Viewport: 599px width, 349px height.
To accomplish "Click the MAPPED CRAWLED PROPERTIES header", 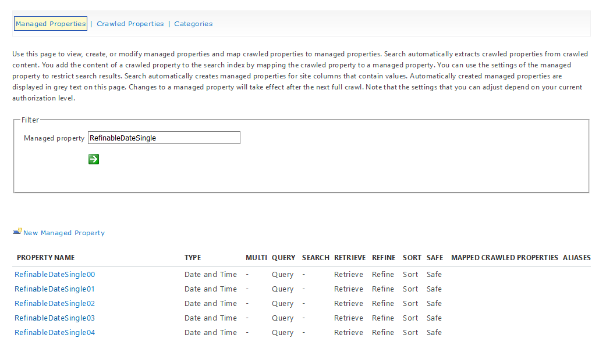I will 504,257.
